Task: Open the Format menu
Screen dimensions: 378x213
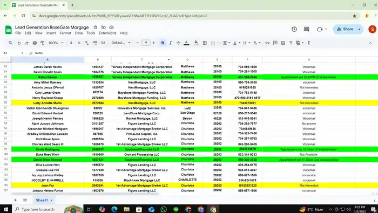Action: [x=65, y=33]
